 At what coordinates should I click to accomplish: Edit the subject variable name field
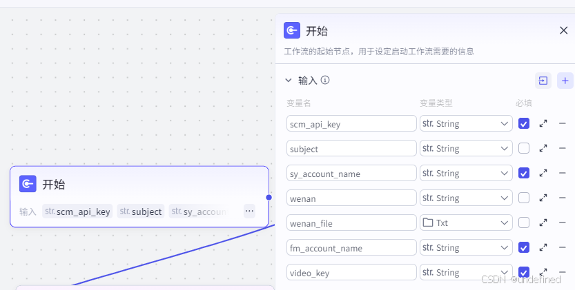tap(351, 148)
